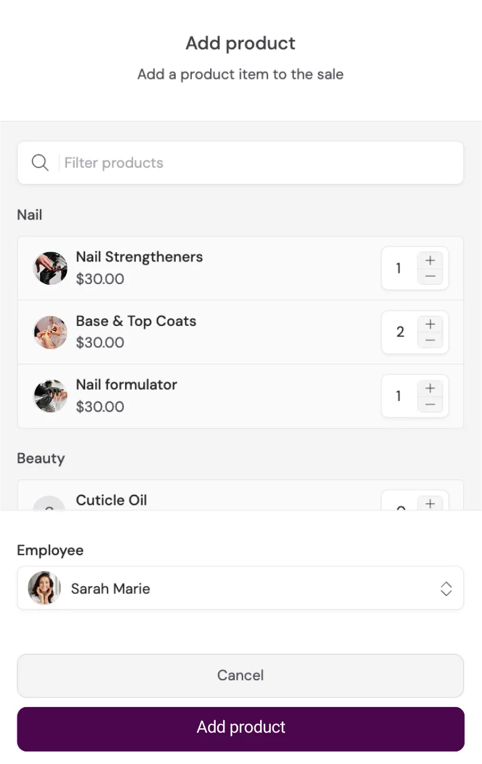
Task: Click the Nail Strengtheners product photo
Action: point(50,268)
